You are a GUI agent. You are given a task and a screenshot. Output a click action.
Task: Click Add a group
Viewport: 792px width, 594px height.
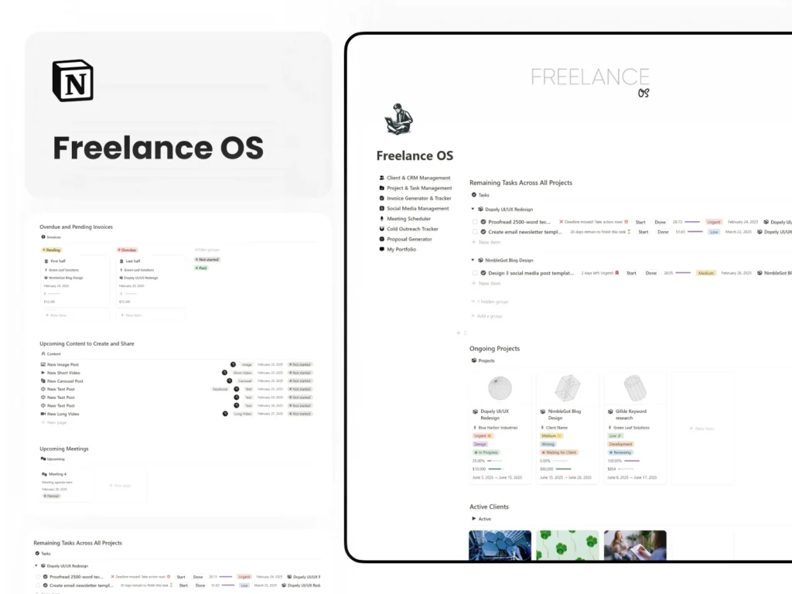click(x=486, y=316)
